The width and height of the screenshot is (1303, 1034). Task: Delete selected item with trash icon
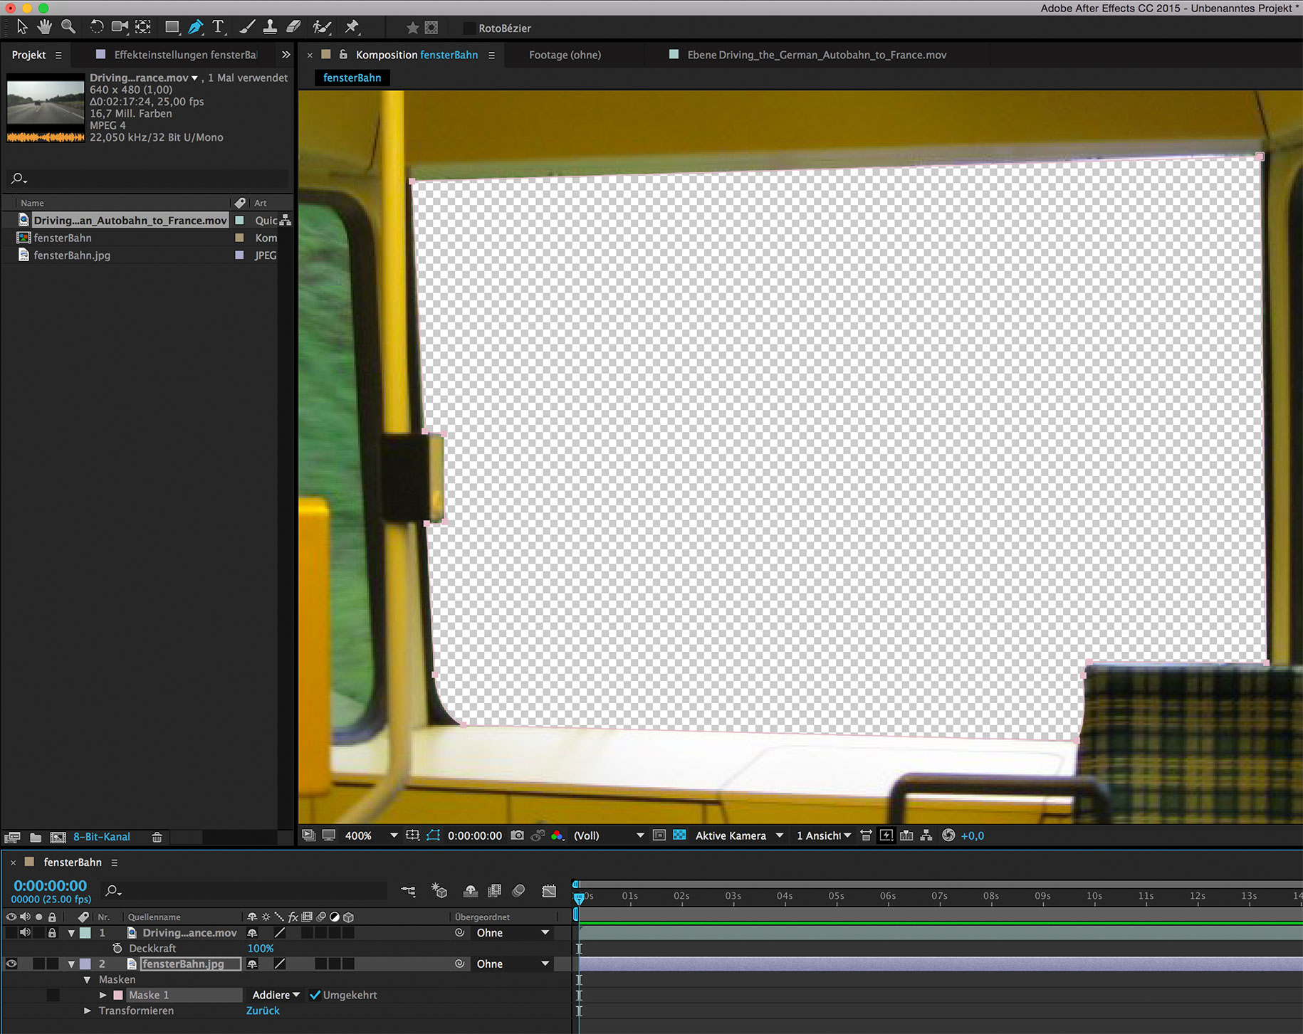pos(157,837)
